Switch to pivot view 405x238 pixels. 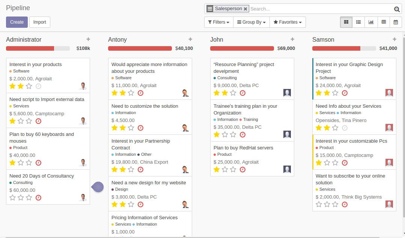(384, 22)
